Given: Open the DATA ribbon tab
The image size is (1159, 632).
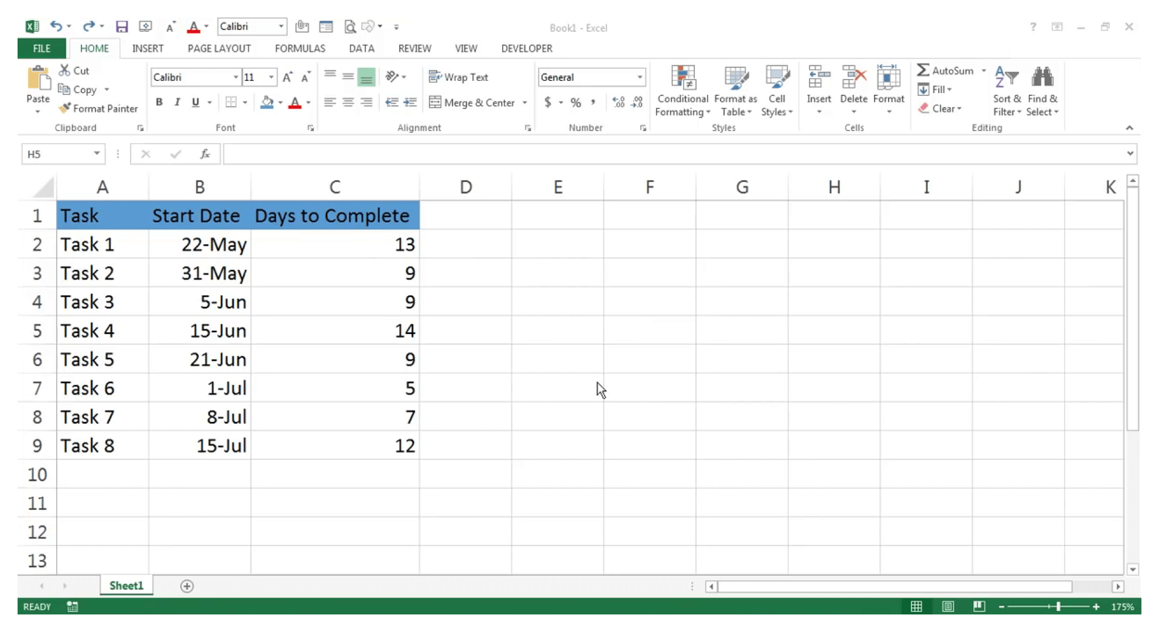Looking at the screenshot, I should [x=361, y=48].
